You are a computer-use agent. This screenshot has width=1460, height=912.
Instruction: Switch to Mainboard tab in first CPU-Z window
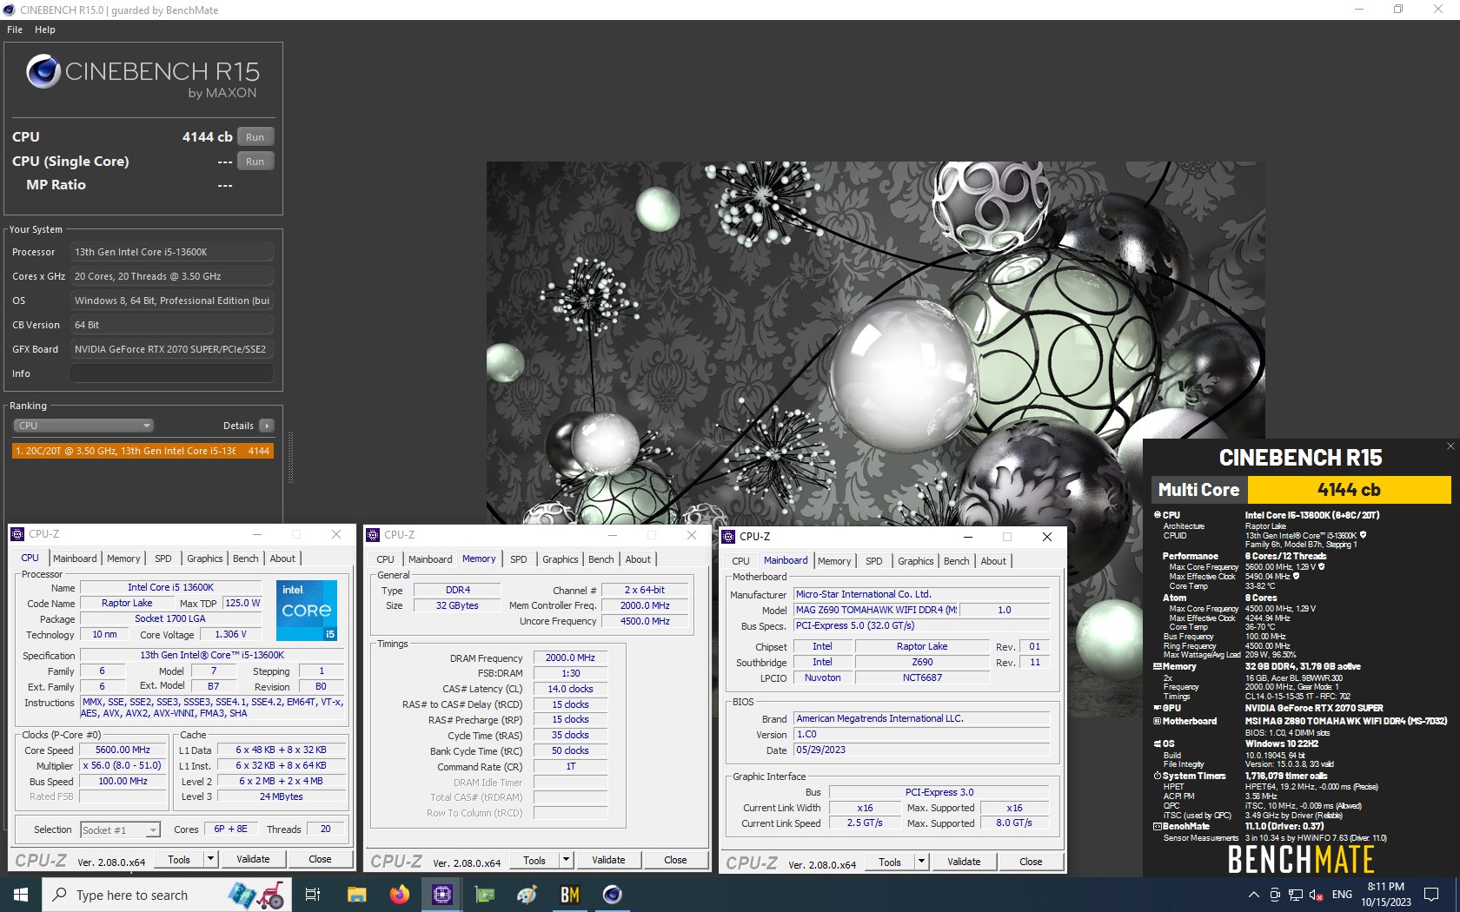click(x=75, y=558)
